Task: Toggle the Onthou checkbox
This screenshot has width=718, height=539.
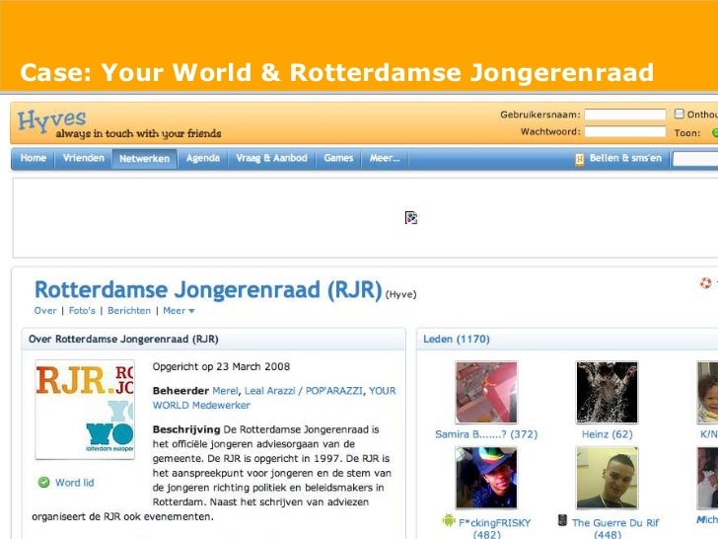Action: (x=680, y=114)
